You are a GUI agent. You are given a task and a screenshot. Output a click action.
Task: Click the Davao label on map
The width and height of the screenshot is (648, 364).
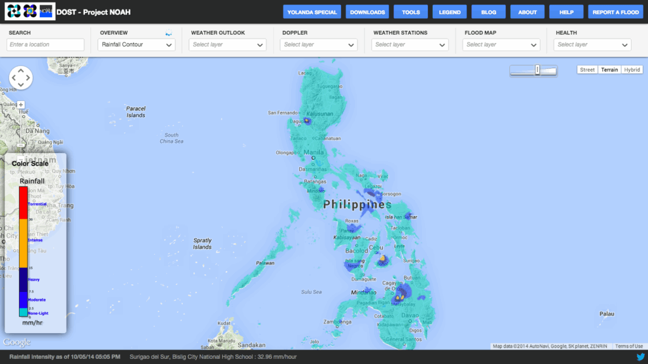tap(410, 315)
